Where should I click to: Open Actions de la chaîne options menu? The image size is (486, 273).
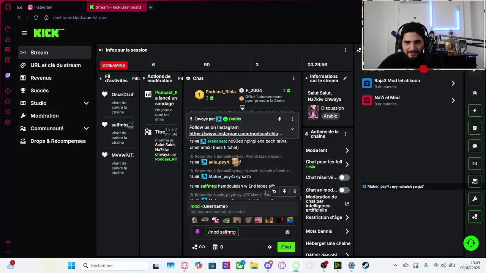(345, 134)
